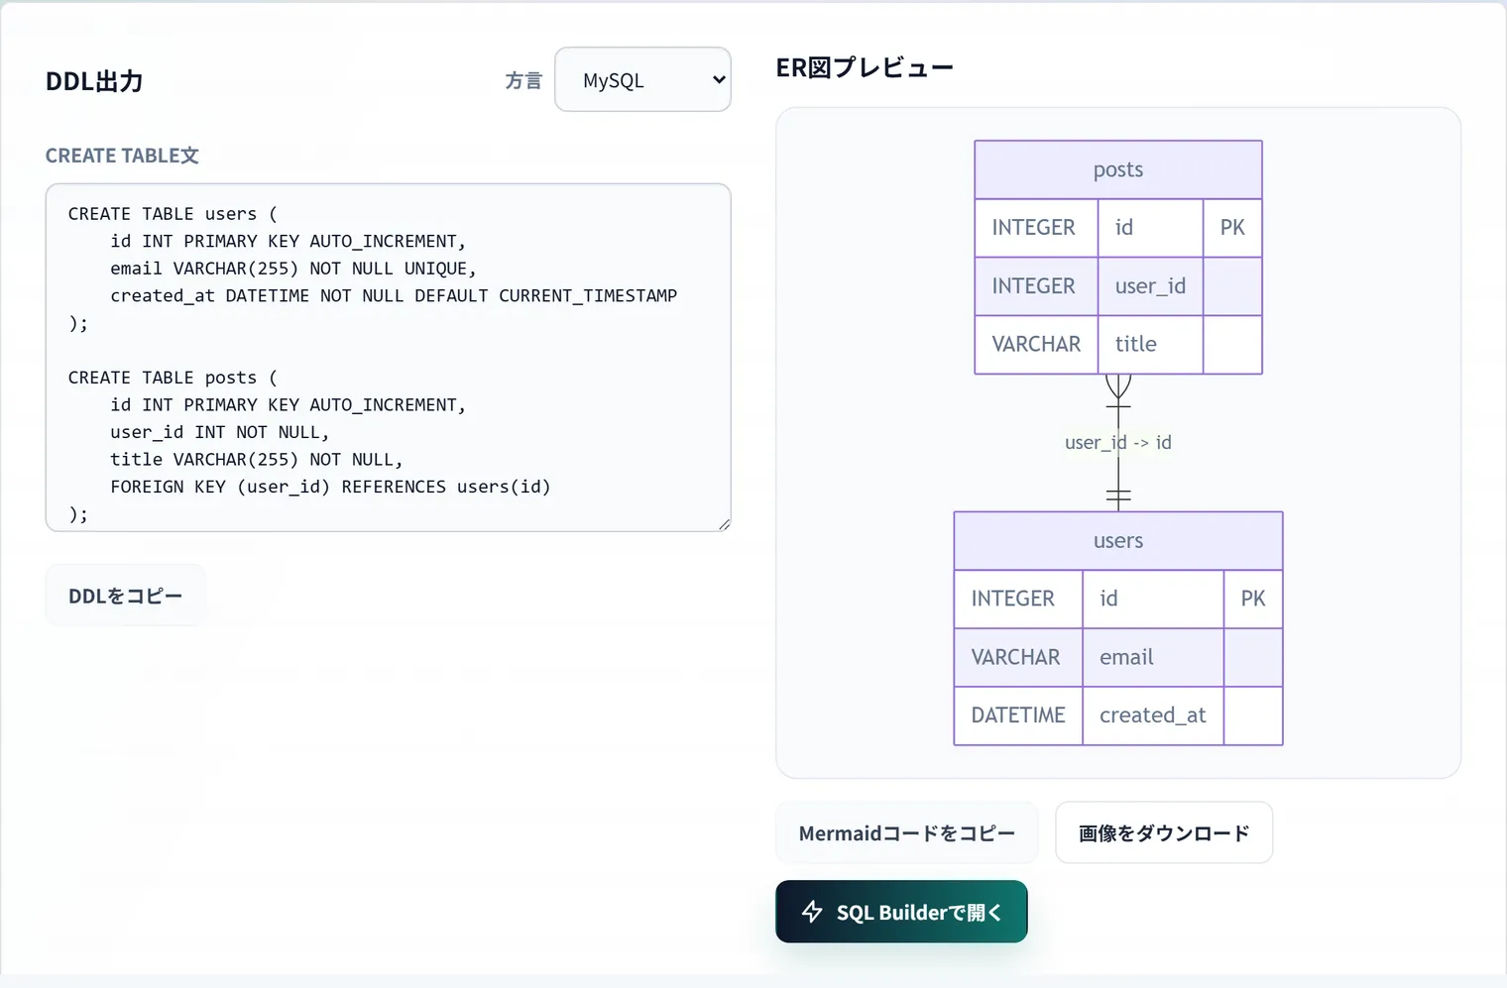Click the PK marker in posts table
The width and height of the screenshot is (1507, 988).
click(x=1232, y=228)
